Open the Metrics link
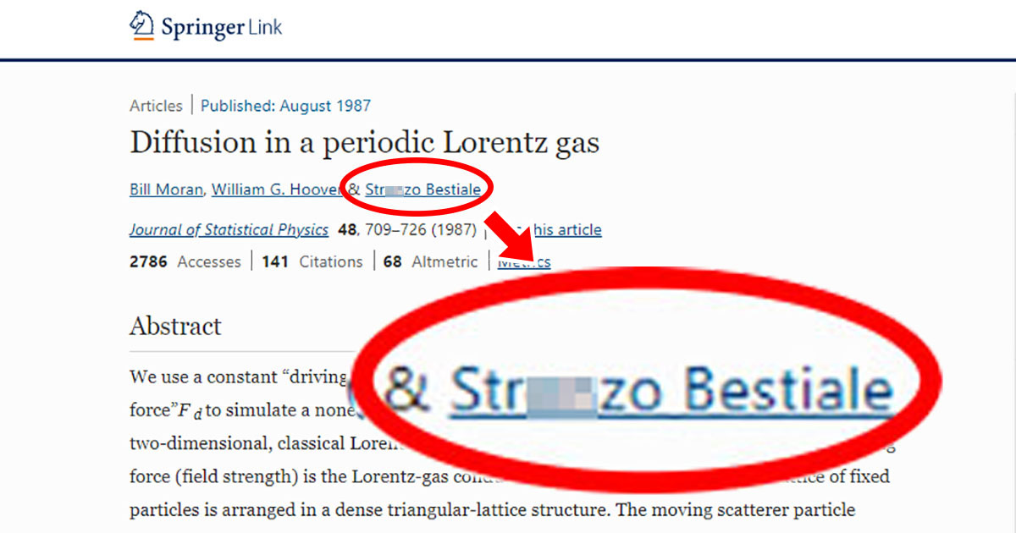 click(x=524, y=262)
